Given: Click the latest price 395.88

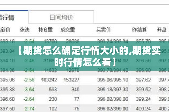Looking at the screenshot, I should pyautogui.click(x=7, y=90).
